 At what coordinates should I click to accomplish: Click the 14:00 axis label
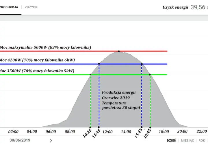pos(126,132)
